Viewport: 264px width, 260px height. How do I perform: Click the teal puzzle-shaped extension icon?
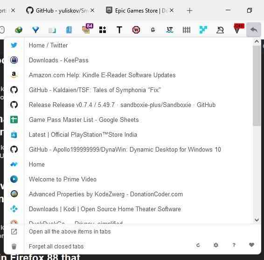203,30
